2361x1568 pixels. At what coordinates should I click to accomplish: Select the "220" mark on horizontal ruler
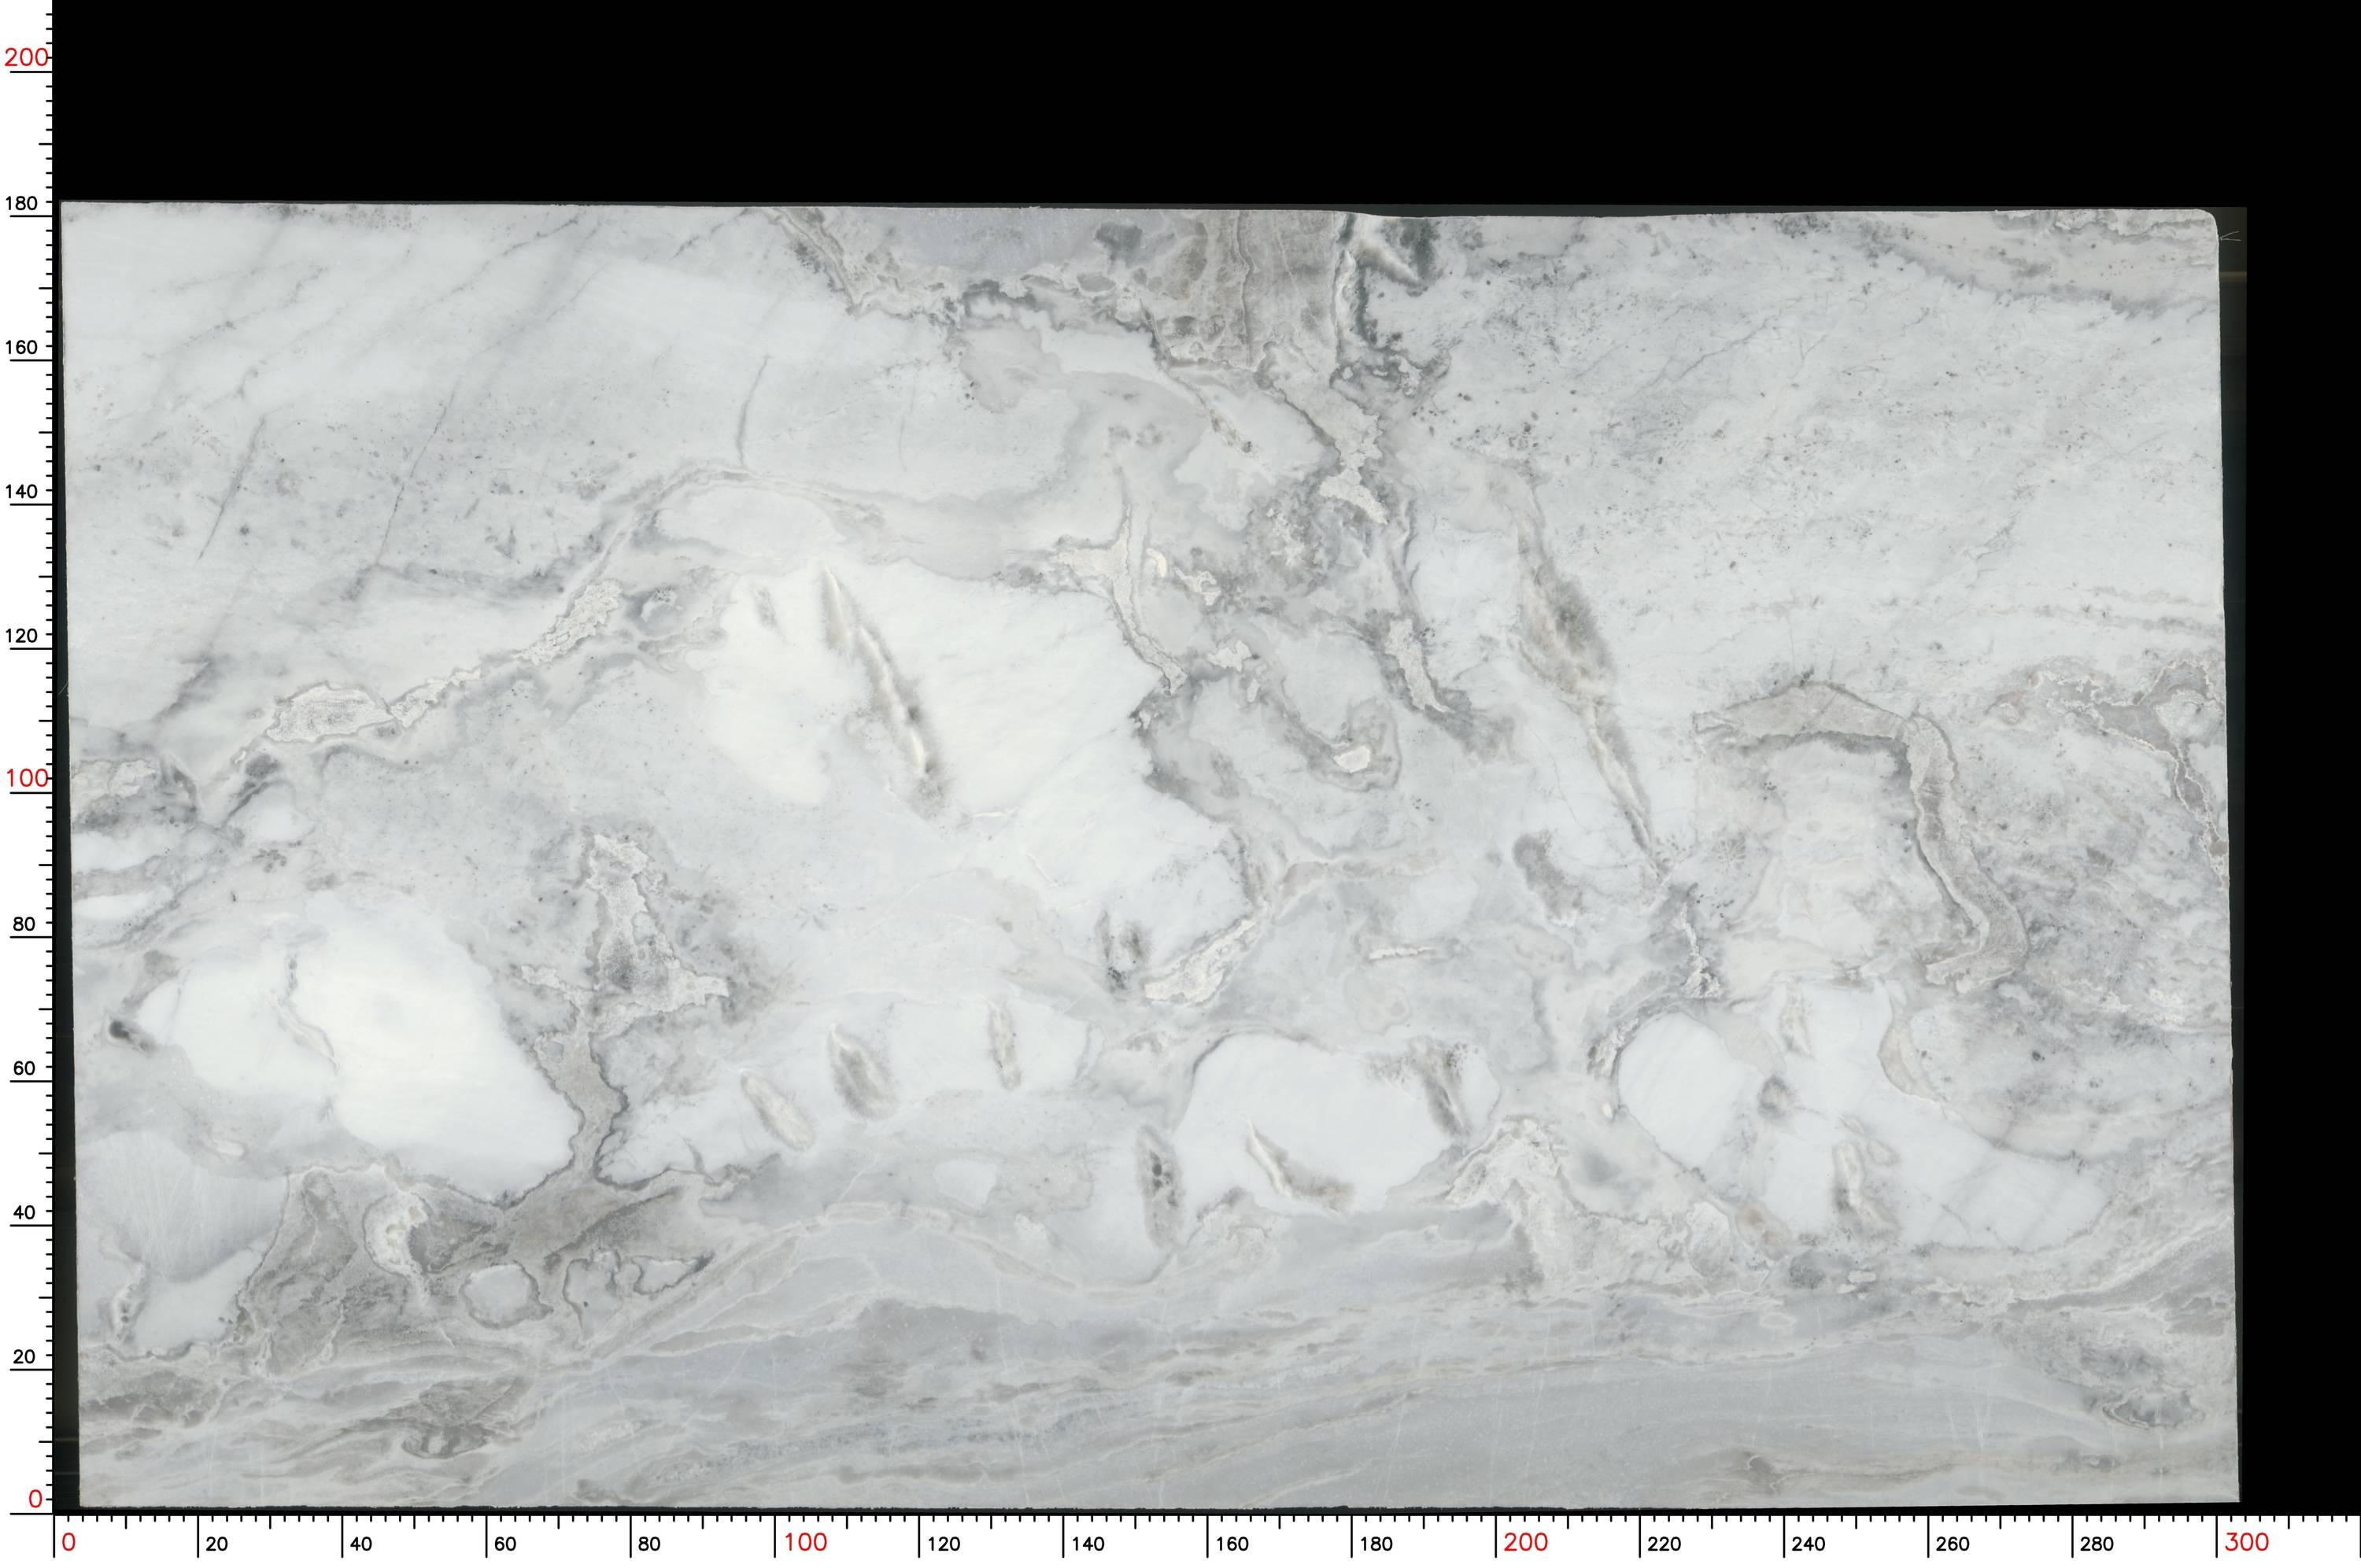pos(1665,1544)
